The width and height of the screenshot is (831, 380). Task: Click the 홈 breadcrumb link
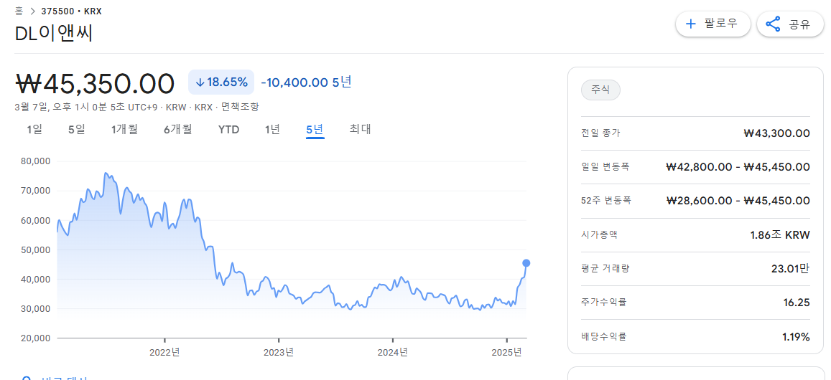pos(19,10)
